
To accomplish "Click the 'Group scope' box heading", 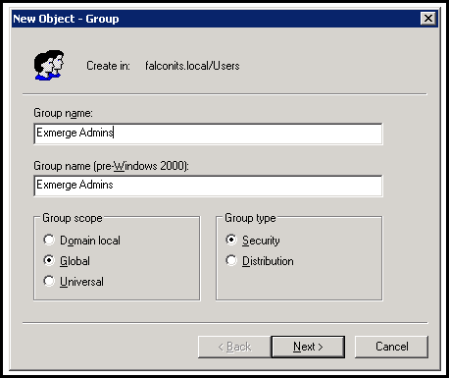I will point(73,218).
